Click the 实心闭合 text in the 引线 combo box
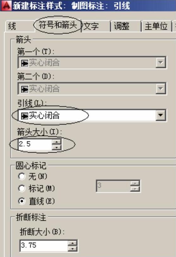Image resolution: width=176 pixels, height=257 pixels. coord(44,115)
